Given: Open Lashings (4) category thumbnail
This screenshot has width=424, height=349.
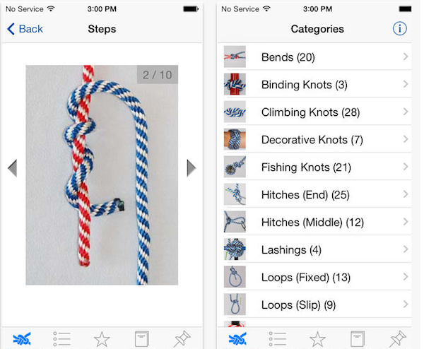Looking at the screenshot, I should point(235,249).
